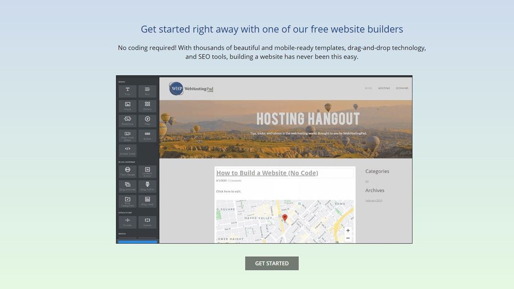
Task: Select the Title element in the Basic panel
Action: 128,91
